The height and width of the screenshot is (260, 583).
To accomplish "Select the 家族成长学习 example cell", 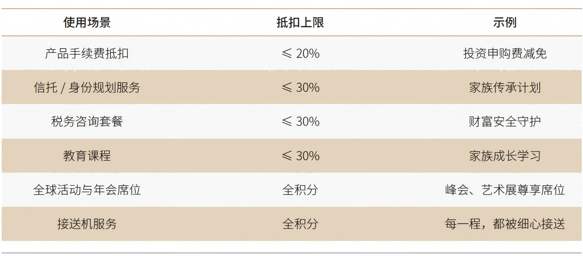I will [505, 156].
